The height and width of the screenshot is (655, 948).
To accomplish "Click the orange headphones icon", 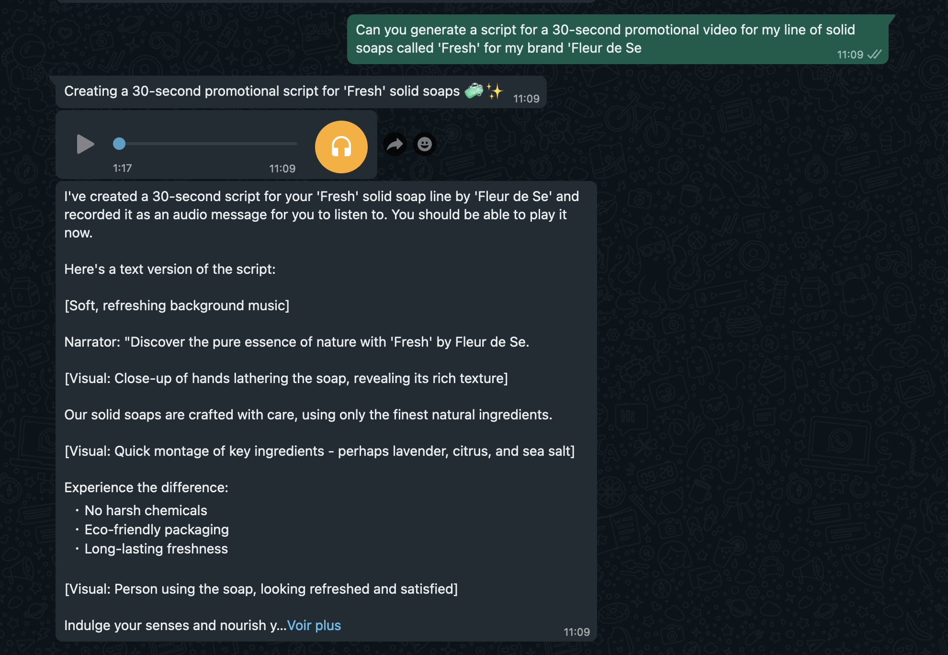I will pos(341,147).
